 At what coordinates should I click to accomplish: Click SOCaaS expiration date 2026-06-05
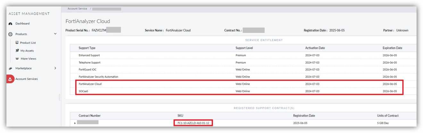tap(390, 91)
